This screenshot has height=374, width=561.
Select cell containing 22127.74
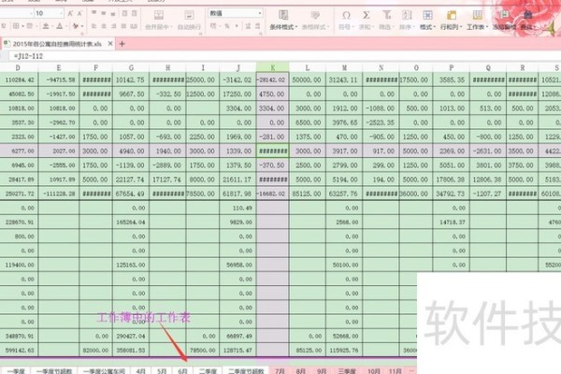click(x=131, y=180)
